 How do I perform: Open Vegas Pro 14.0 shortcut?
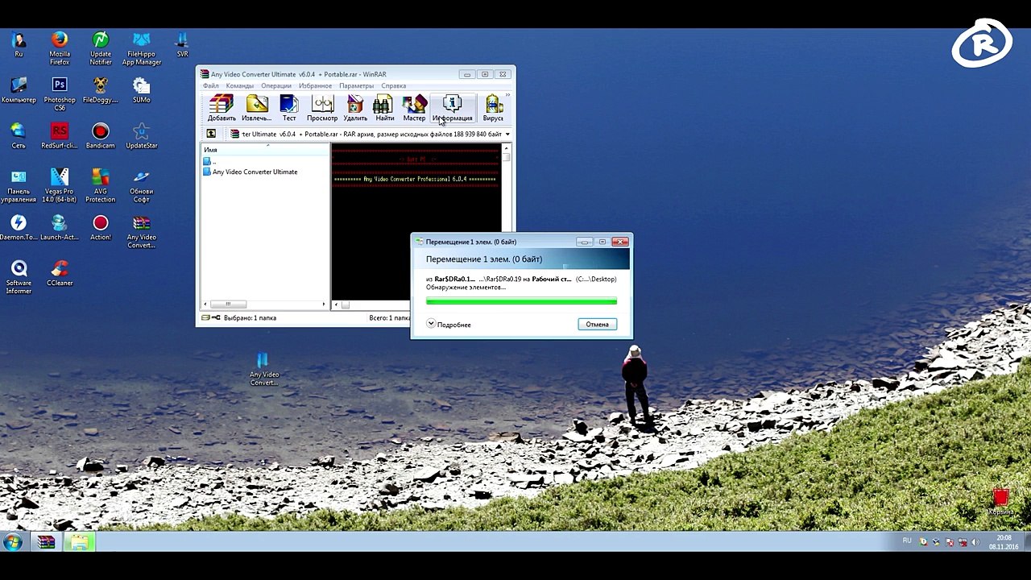tap(60, 186)
